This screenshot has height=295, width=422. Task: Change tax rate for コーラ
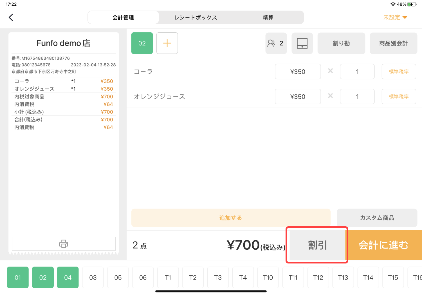tap(399, 71)
